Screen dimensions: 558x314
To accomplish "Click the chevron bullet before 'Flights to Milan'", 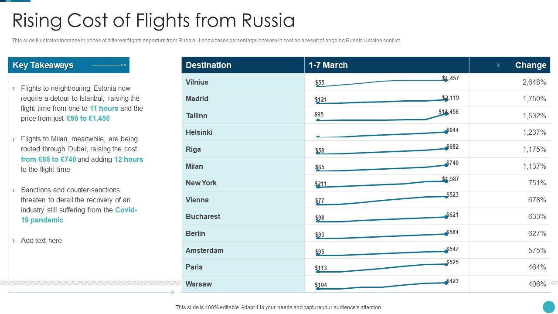I will (14, 139).
